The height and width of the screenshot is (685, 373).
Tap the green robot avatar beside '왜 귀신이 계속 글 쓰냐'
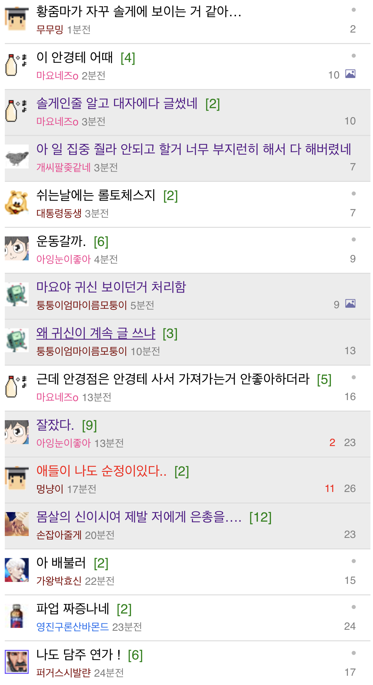click(x=17, y=340)
